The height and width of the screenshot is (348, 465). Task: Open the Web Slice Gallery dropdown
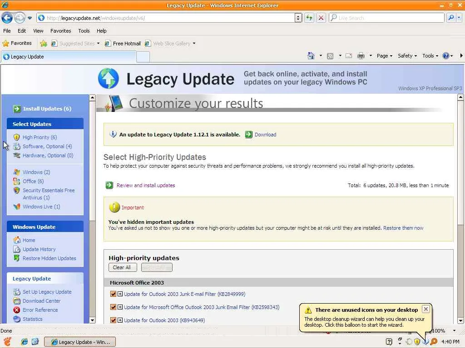[194, 43]
